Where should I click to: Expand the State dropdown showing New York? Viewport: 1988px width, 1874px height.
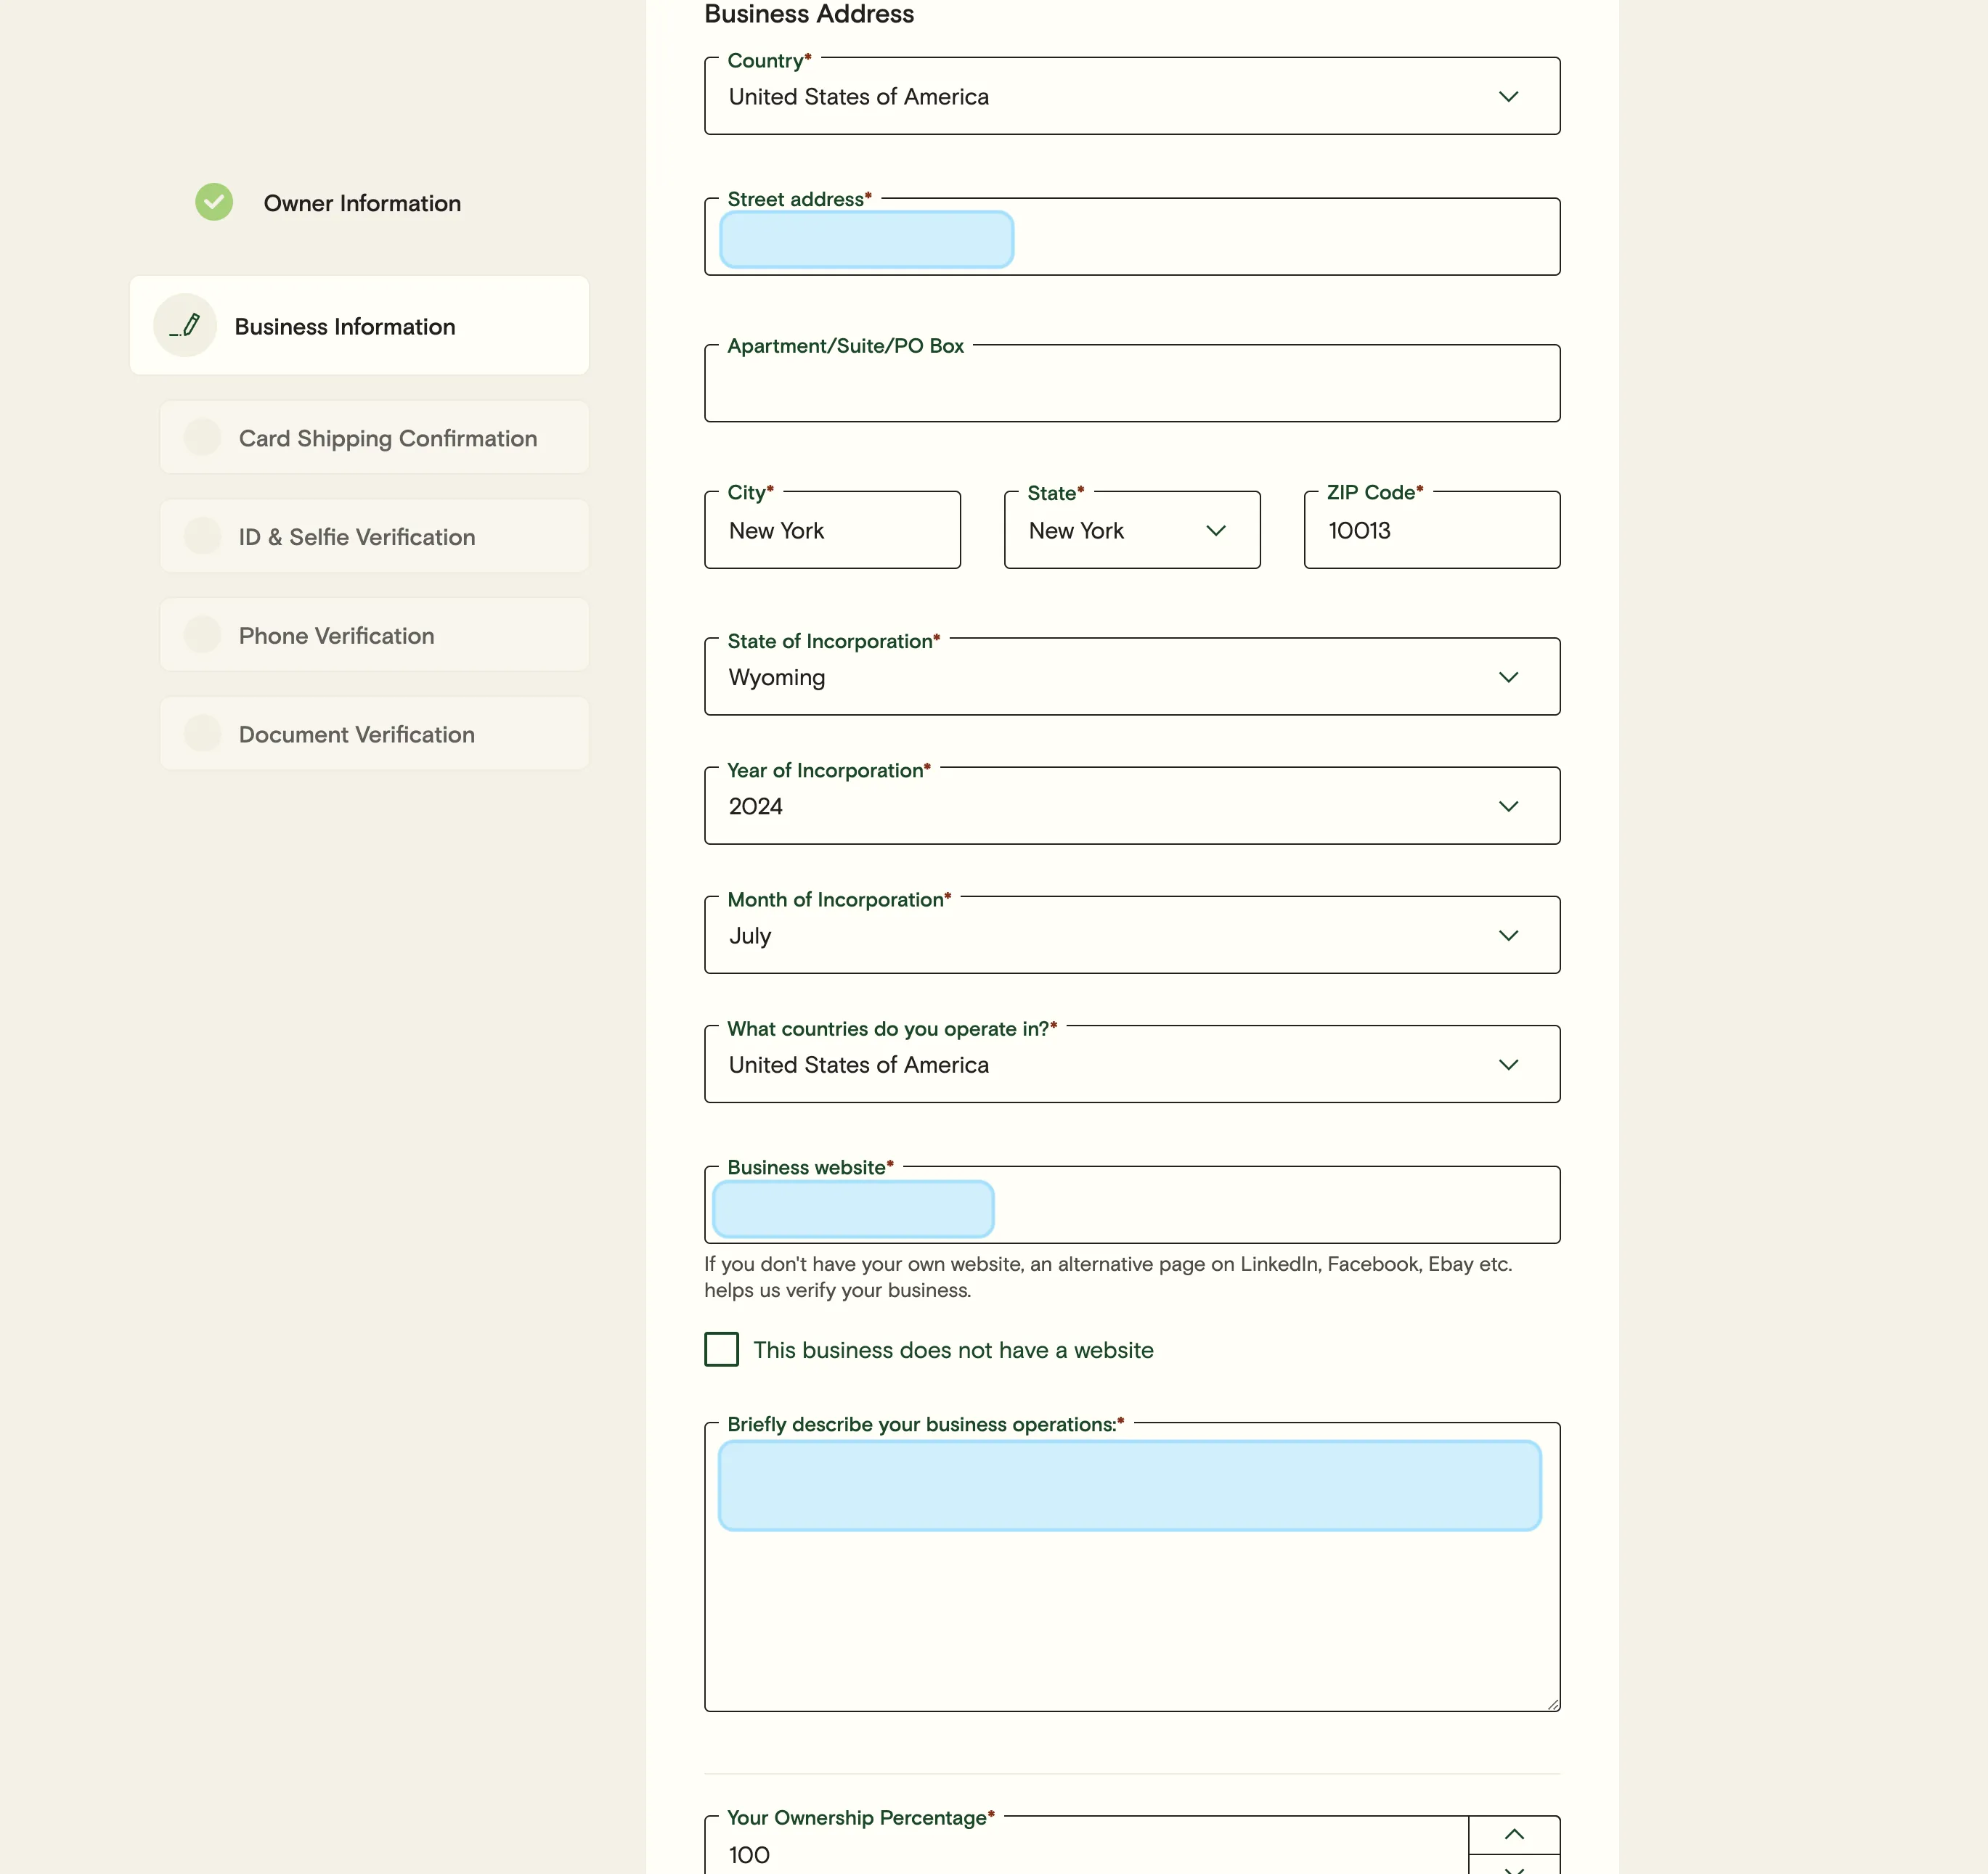[x=1216, y=531]
